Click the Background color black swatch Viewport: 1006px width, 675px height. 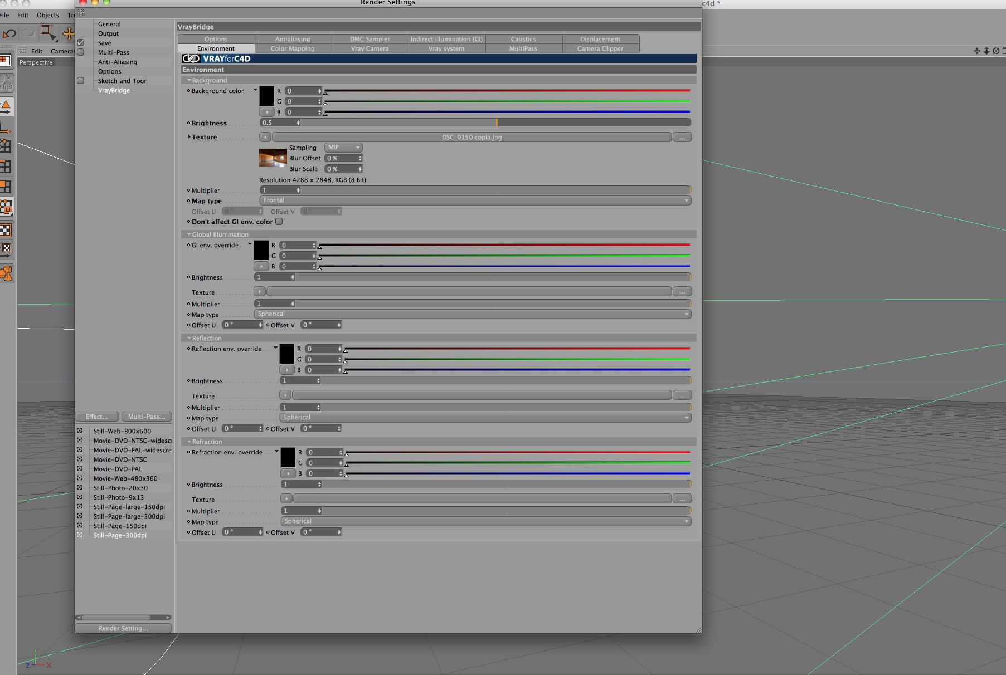click(x=267, y=96)
